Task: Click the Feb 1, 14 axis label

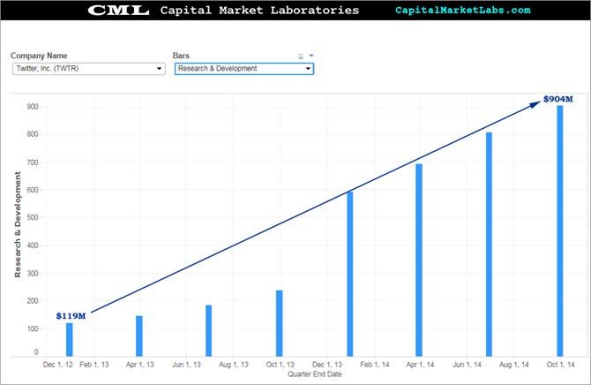Action: (375, 365)
